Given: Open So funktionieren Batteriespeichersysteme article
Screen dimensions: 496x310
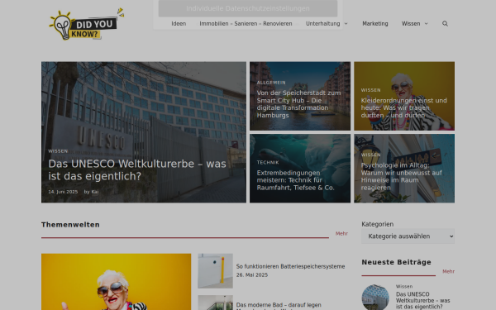Looking at the screenshot, I should [x=290, y=266].
